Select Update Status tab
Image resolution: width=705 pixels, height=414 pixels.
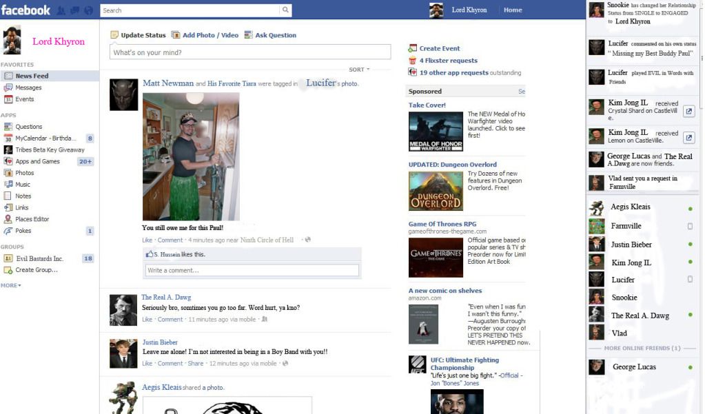click(x=138, y=35)
